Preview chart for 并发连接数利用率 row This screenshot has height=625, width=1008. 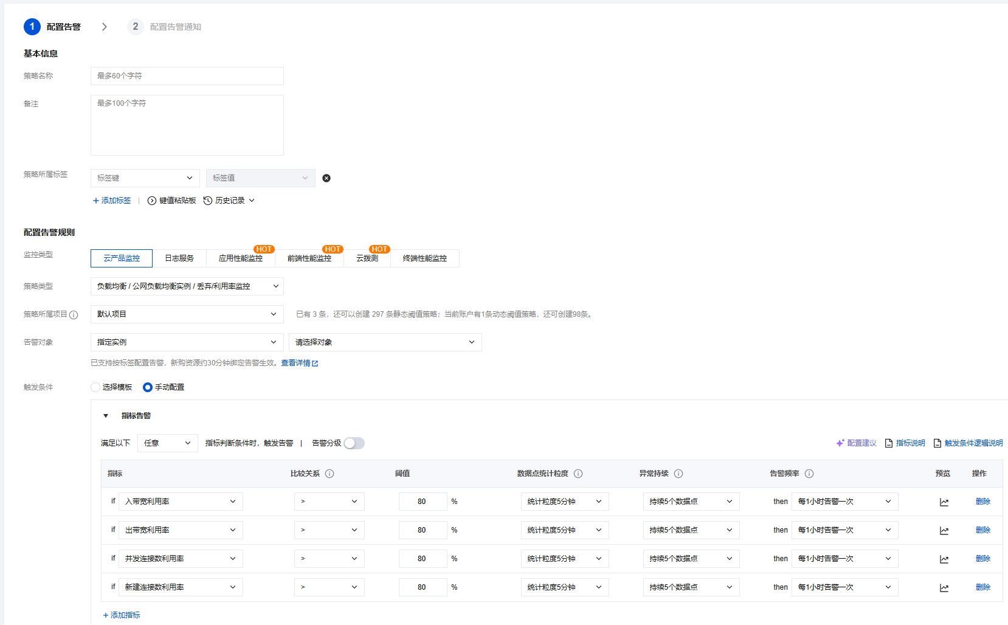coord(944,559)
